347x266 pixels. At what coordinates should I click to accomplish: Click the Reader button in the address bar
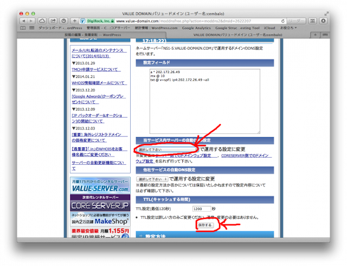tap(296, 21)
